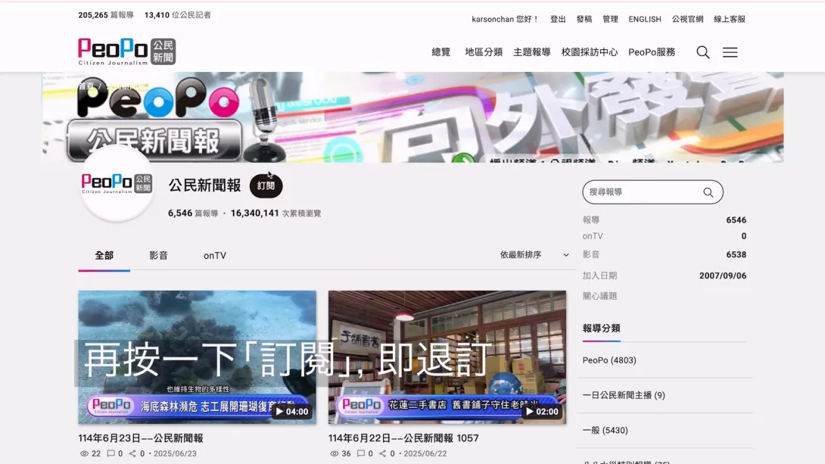Click the share icon on 6月23日 post

[132, 453]
